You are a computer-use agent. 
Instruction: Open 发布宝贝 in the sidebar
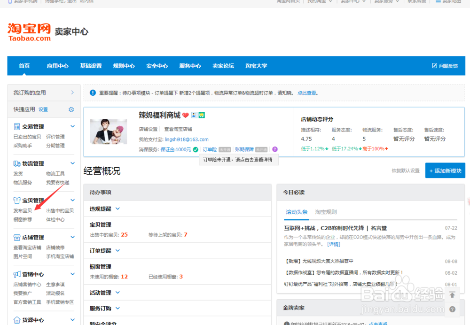[23, 210]
